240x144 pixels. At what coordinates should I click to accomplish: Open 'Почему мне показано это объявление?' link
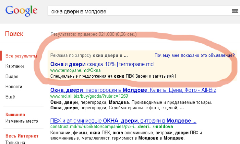click(194, 55)
